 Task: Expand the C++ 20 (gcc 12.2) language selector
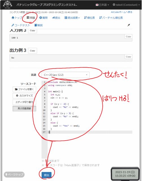coord(66,75)
